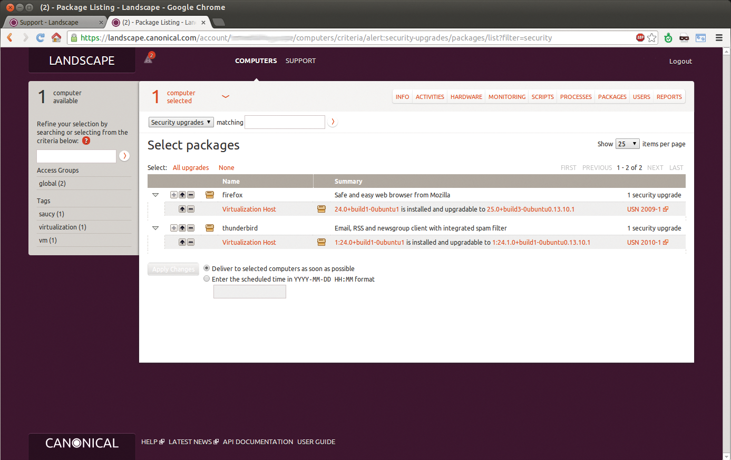The image size is (731, 460).
Task: Click the package box icon beside thunderbird
Action: [210, 228]
